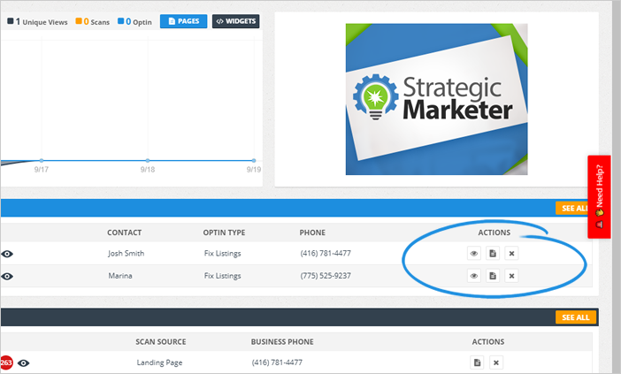Open the document icon for Josh Smith
This screenshot has width=621, height=374.
point(493,254)
